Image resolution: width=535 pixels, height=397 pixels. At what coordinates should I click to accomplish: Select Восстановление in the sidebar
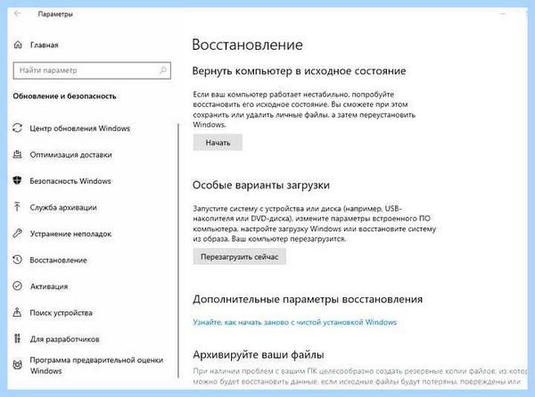coord(58,261)
